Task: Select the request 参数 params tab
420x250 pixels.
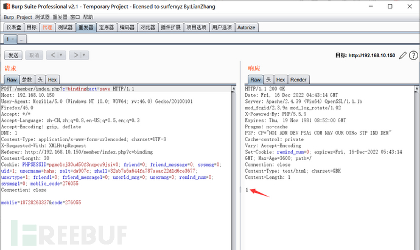Action: 27,80
